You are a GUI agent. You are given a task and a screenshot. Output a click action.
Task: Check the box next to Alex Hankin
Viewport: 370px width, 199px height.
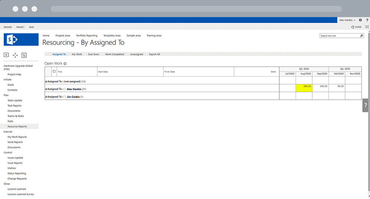65,89
